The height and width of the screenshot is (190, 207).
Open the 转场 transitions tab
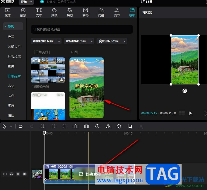[x=85, y=12]
